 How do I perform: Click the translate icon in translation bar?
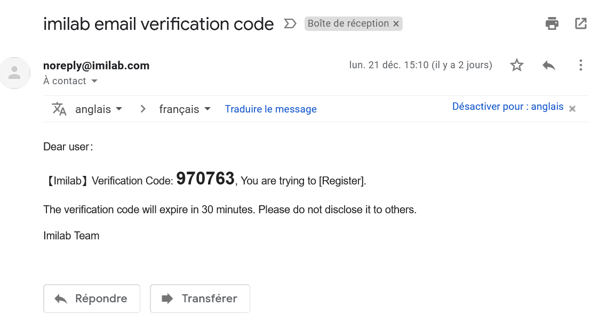coord(59,109)
